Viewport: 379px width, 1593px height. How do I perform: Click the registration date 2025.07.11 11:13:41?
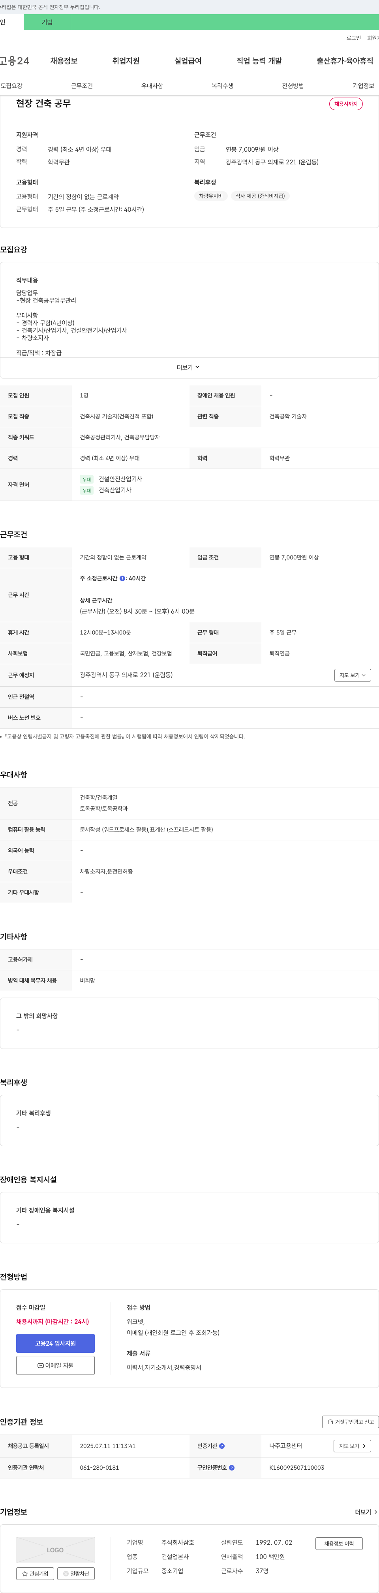(x=107, y=1446)
